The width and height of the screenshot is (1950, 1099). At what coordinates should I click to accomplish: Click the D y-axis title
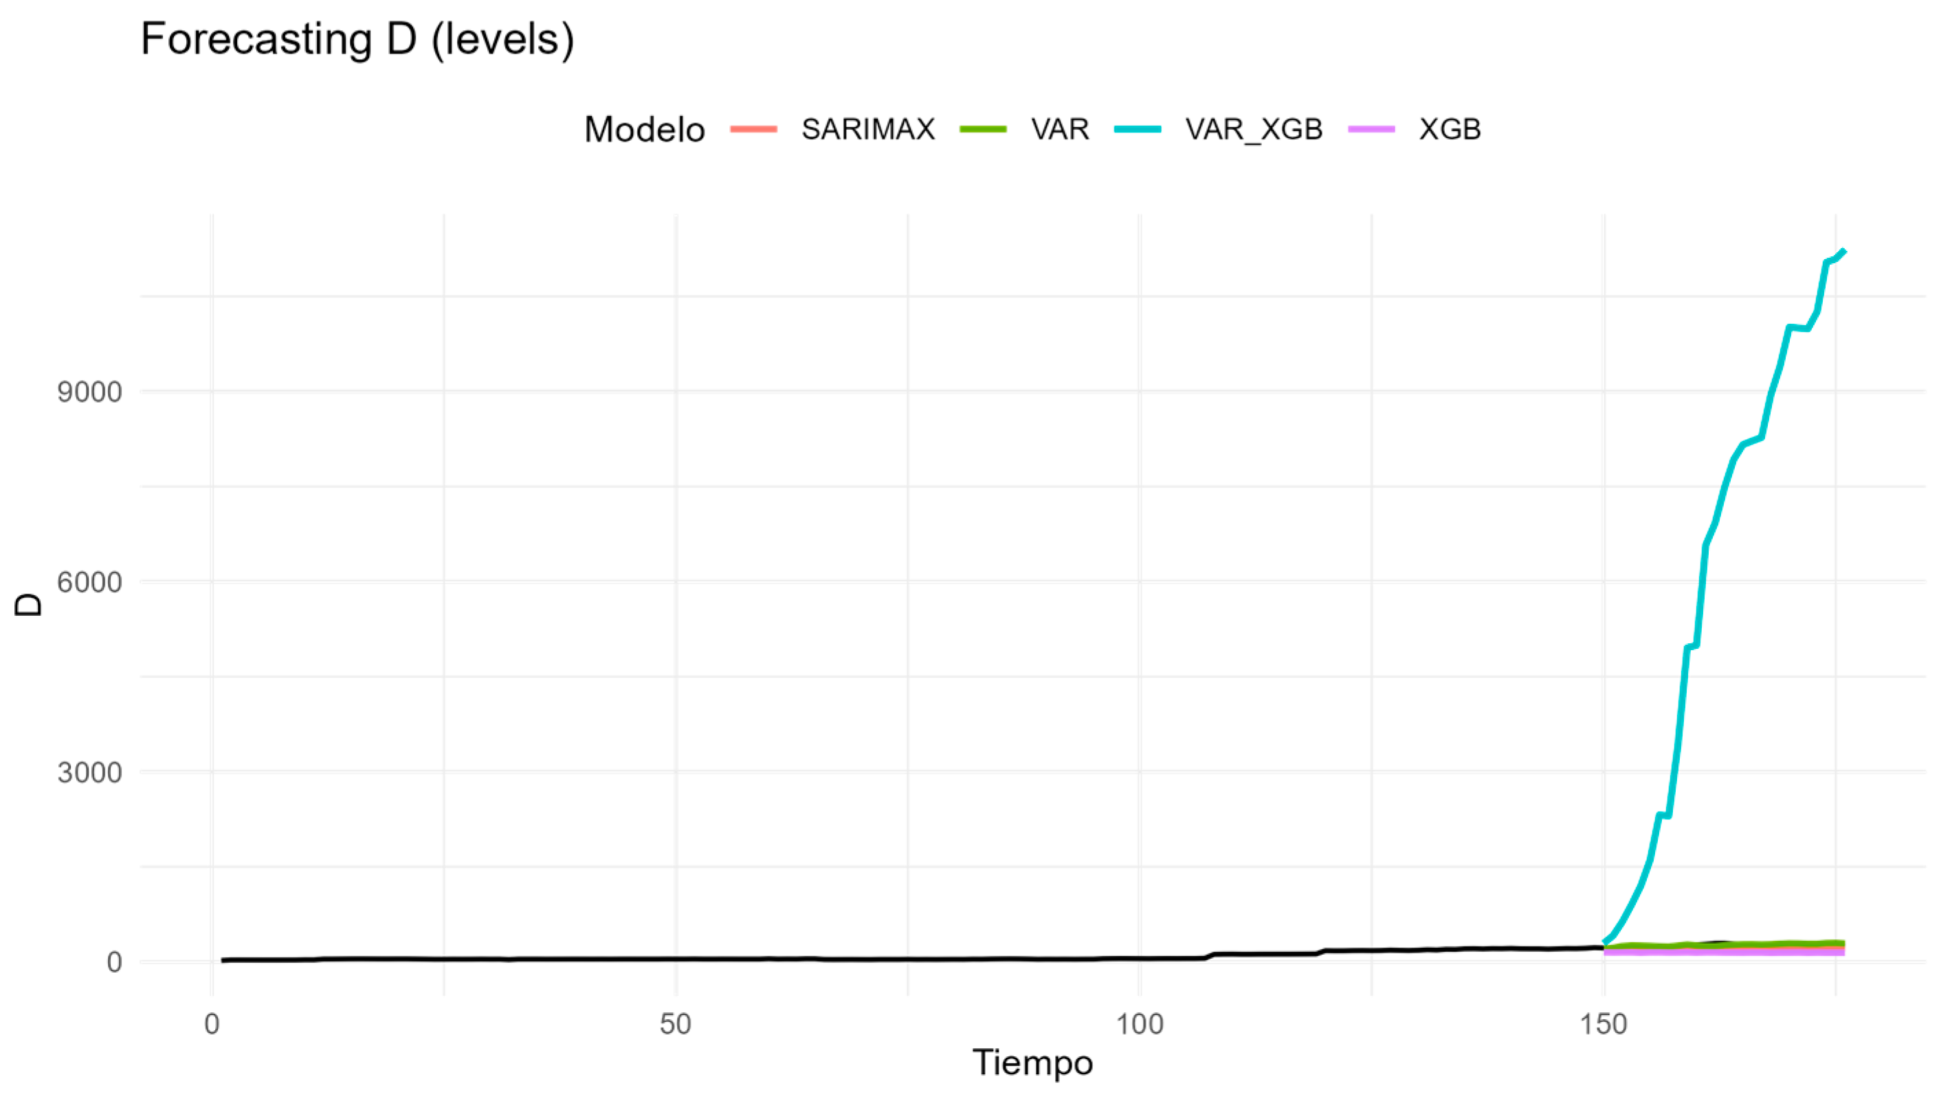[29, 604]
